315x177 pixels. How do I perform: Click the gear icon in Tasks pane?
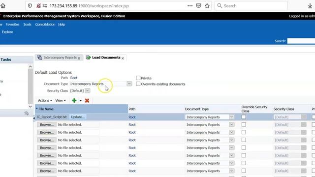[x=26, y=113]
